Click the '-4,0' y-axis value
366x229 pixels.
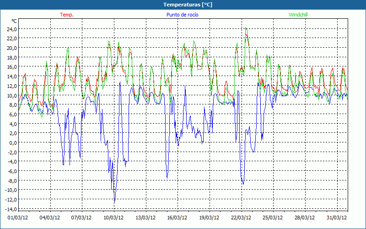[x=12, y=162]
